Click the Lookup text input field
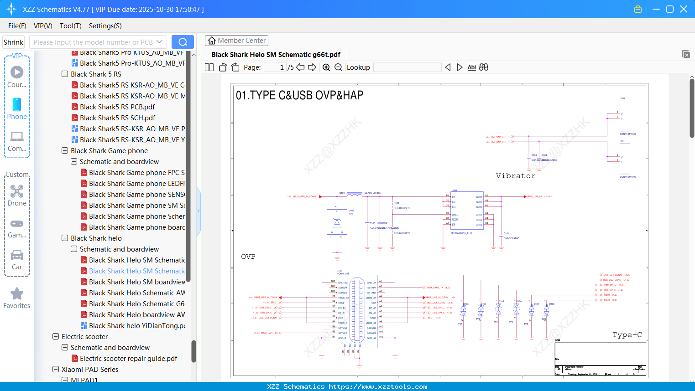This screenshot has height=391, width=695. click(x=407, y=67)
